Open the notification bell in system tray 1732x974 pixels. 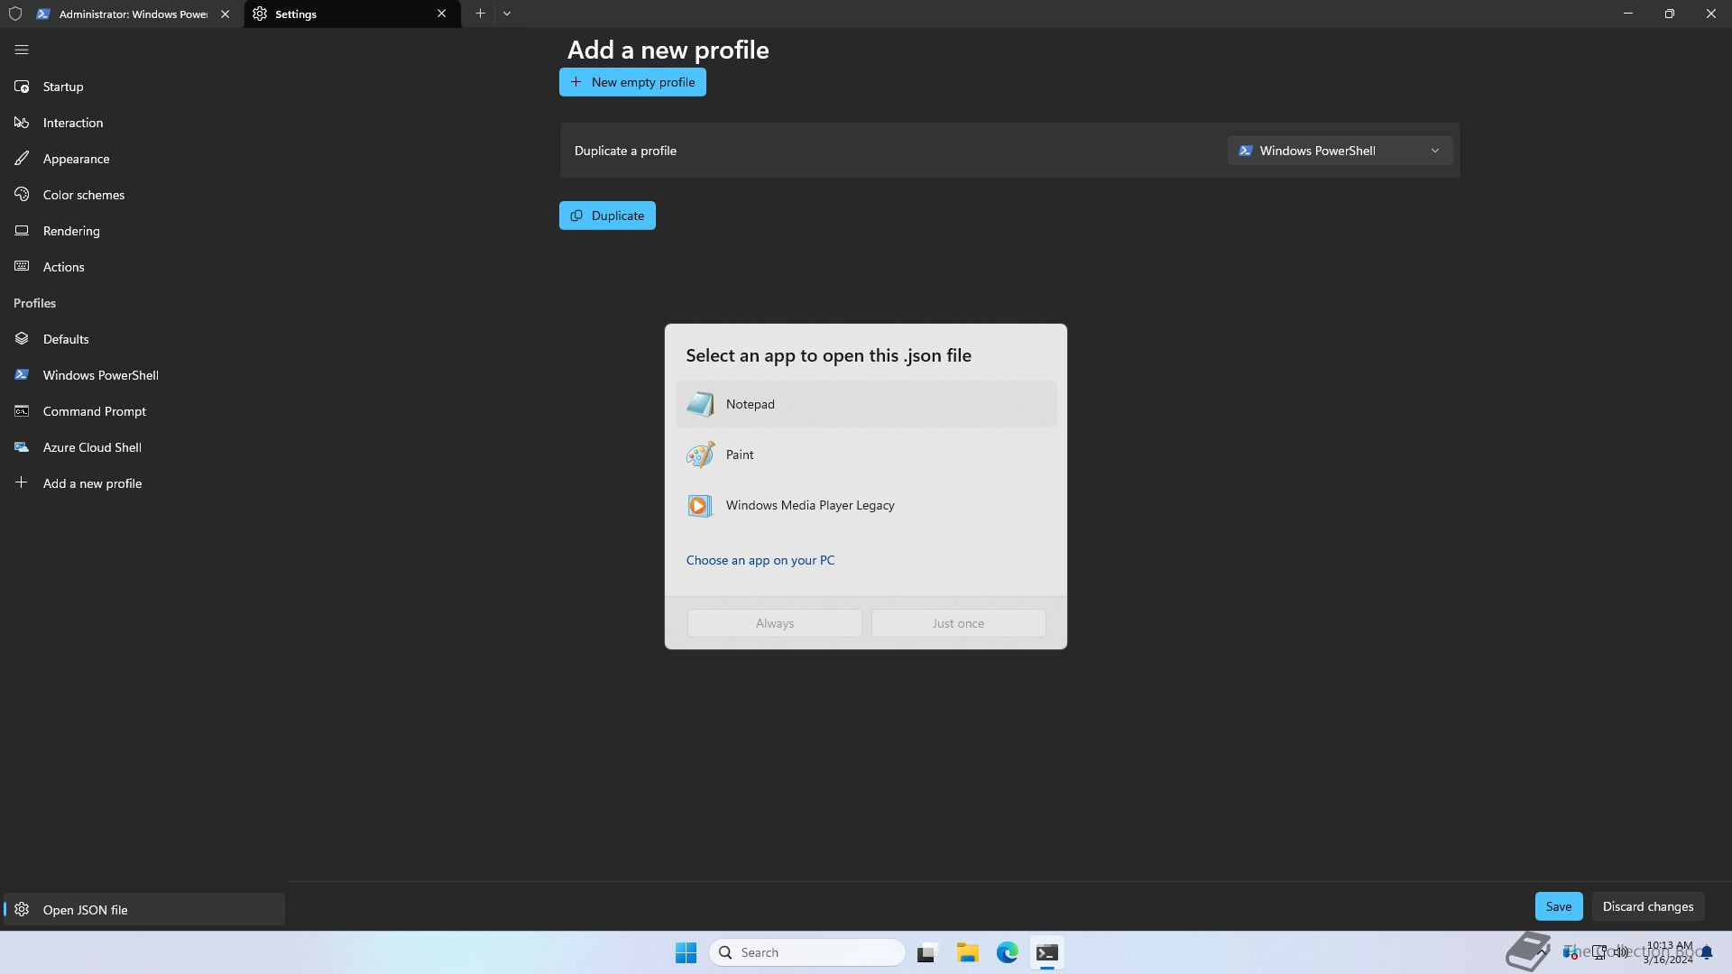coord(1707,952)
